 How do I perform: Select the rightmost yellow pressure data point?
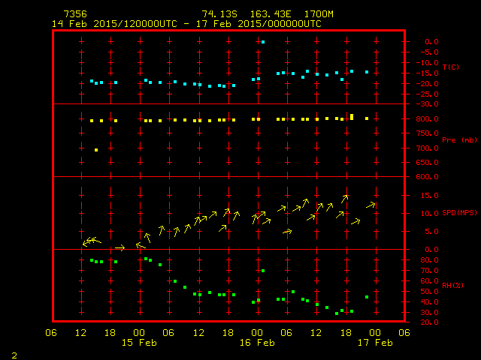(x=367, y=118)
